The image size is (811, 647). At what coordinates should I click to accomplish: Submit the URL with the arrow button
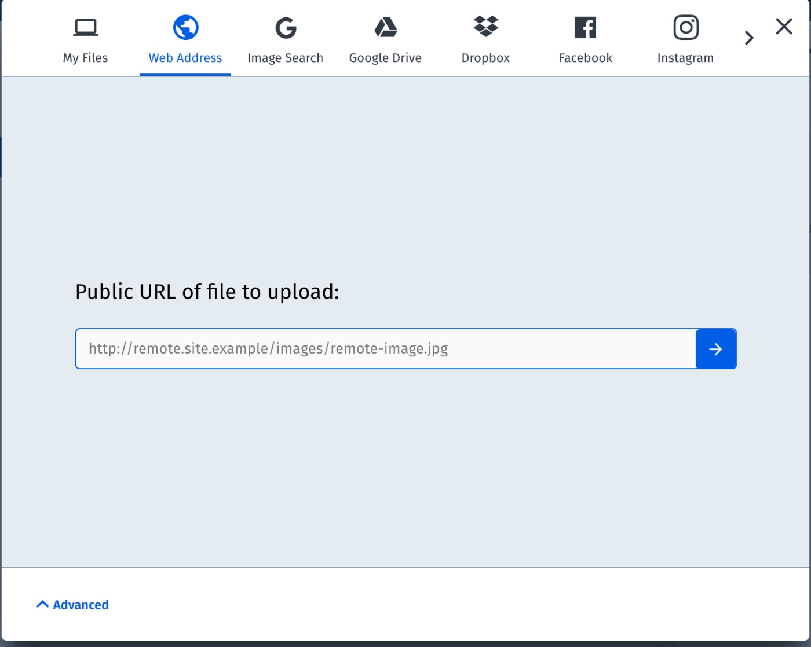pos(716,349)
